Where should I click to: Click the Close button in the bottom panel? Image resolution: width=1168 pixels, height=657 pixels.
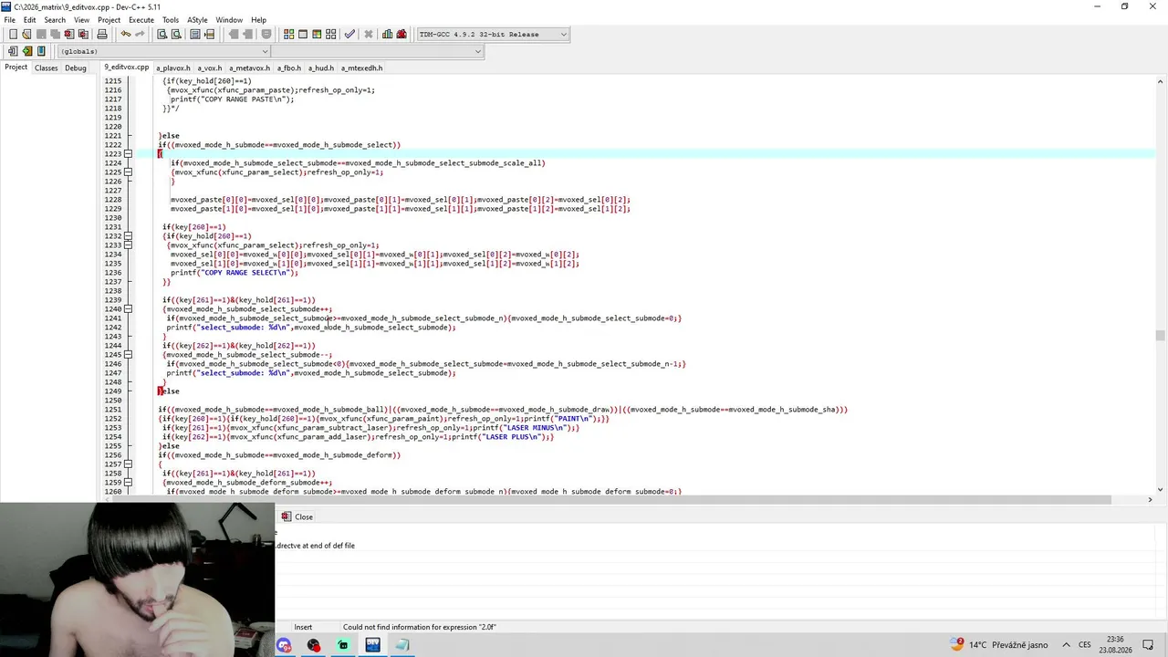297,517
